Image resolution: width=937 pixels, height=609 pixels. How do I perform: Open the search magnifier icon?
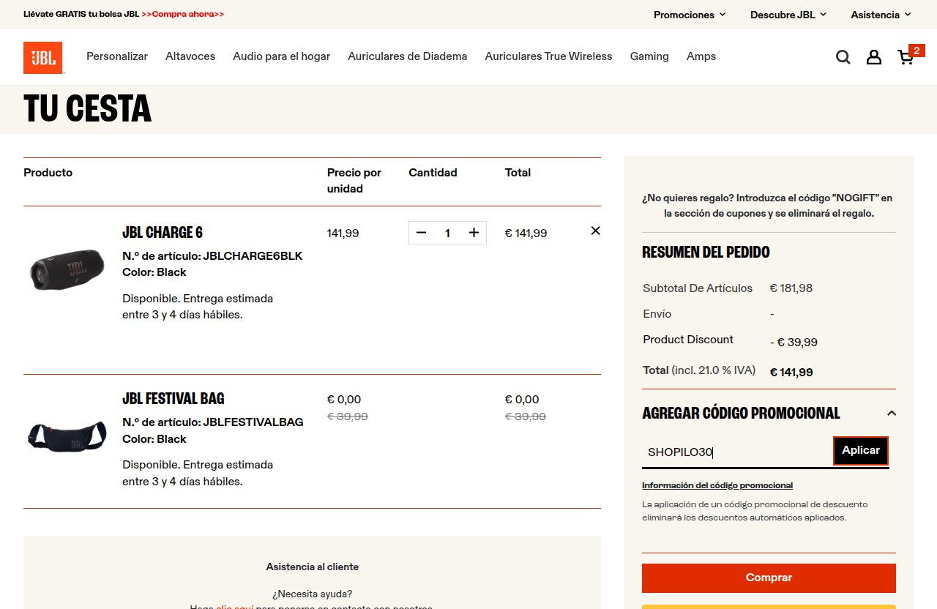[843, 57]
